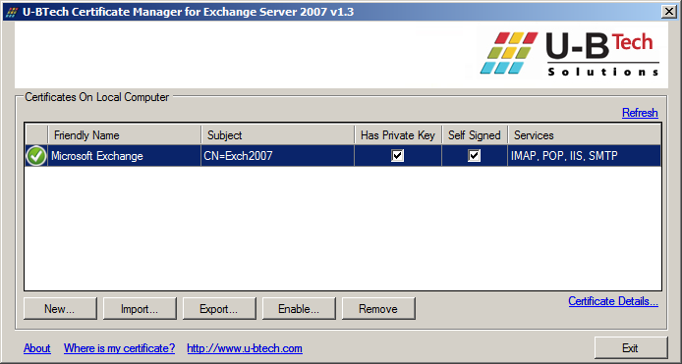Click the CN=Exch2007 subject cell
The height and width of the screenshot is (364, 682).
pyautogui.click(x=277, y=156)
